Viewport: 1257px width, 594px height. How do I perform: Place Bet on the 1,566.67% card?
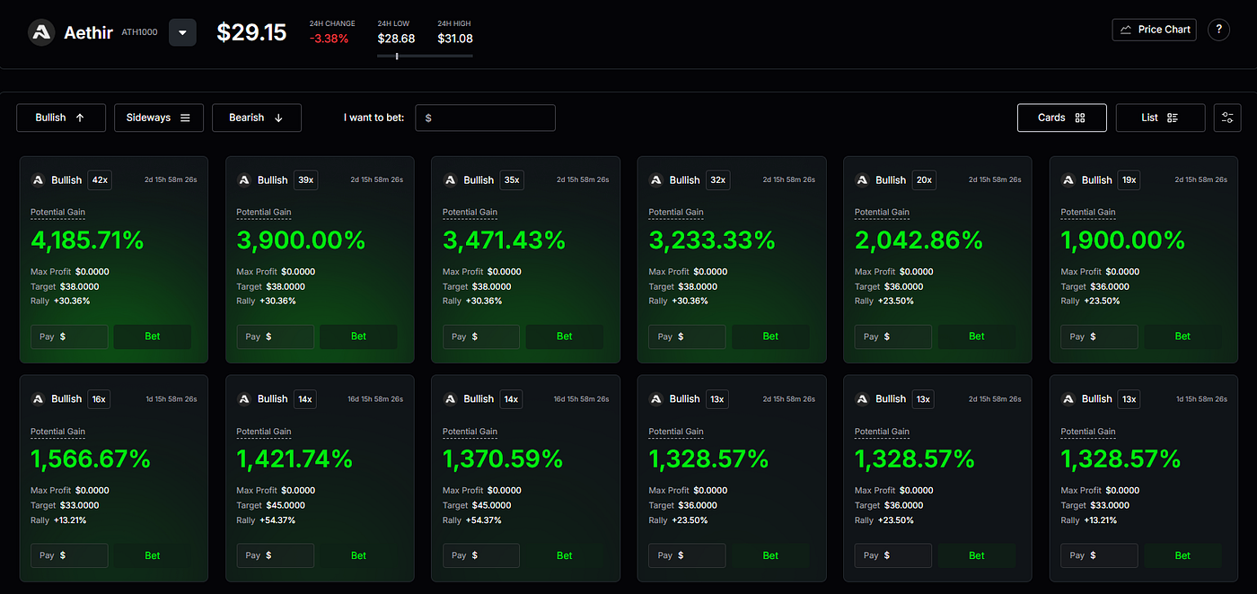[153, 555]
